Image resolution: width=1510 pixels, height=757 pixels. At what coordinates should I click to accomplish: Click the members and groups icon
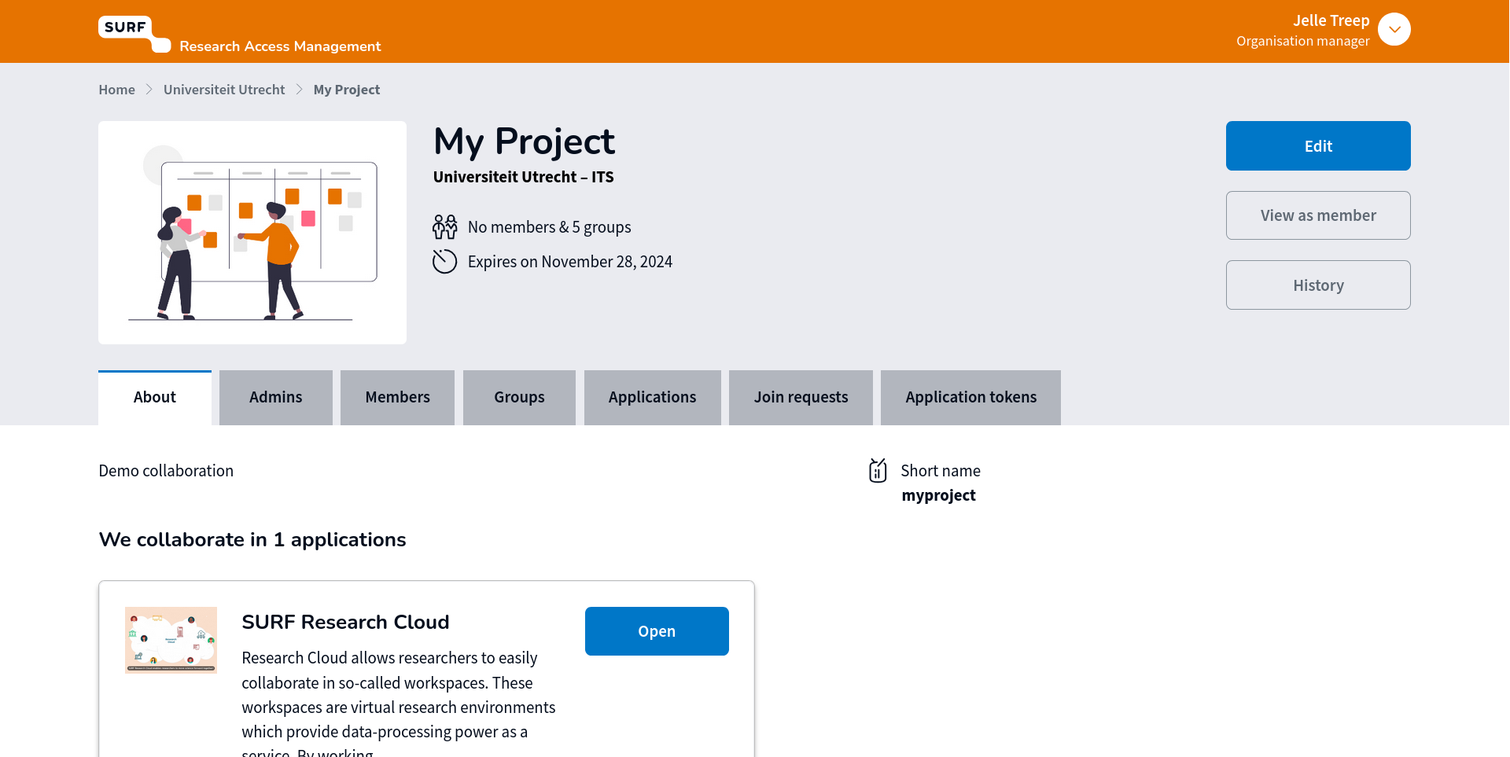click(444, 227)
